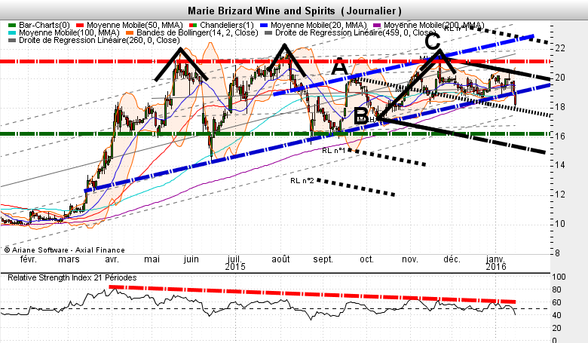Click the price axis value '14'
588x343 pixels.
coord(560,165)
